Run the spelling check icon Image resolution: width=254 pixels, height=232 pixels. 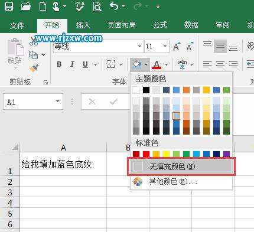click(x=80, y=6)
